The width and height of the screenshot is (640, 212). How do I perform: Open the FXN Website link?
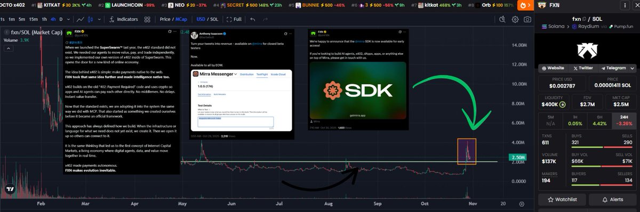[x=553, y=68]
